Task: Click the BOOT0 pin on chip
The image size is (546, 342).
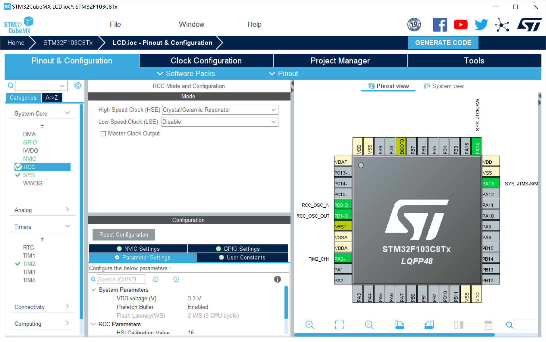Action: point(401,146)
